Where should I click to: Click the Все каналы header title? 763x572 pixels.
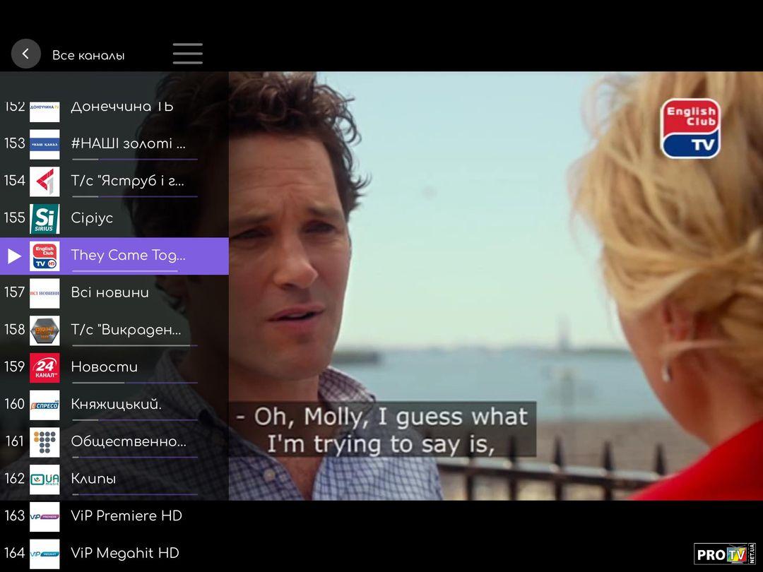point(88,55)
